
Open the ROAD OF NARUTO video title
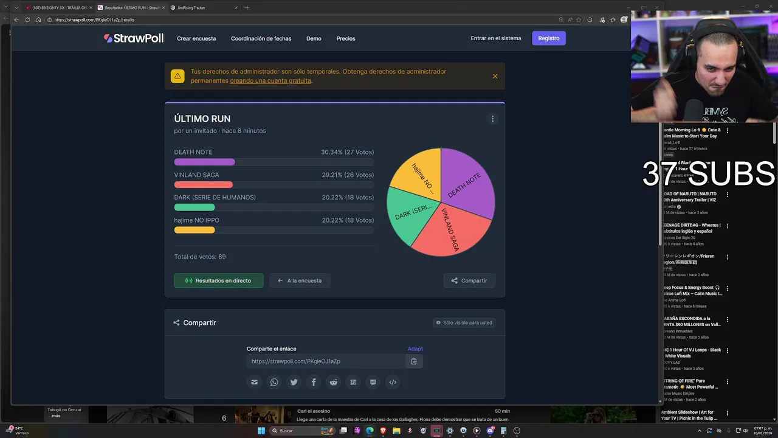point(690,197)
